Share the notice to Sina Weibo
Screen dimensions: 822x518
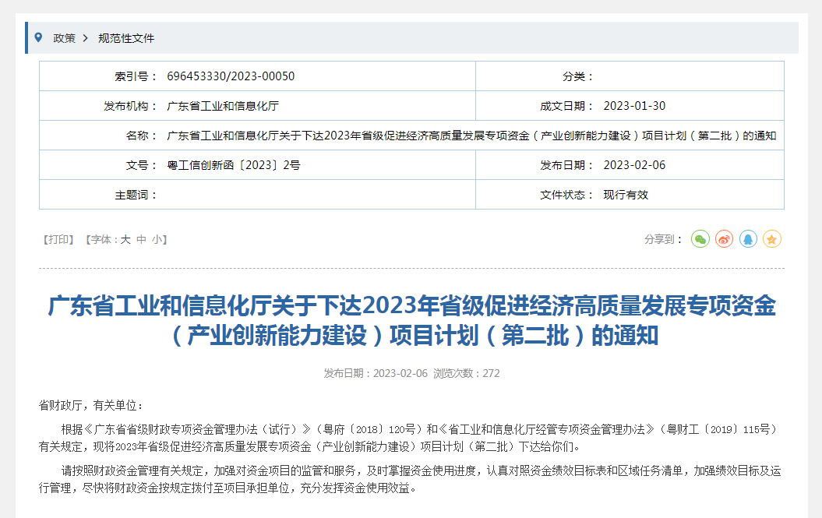724,239
